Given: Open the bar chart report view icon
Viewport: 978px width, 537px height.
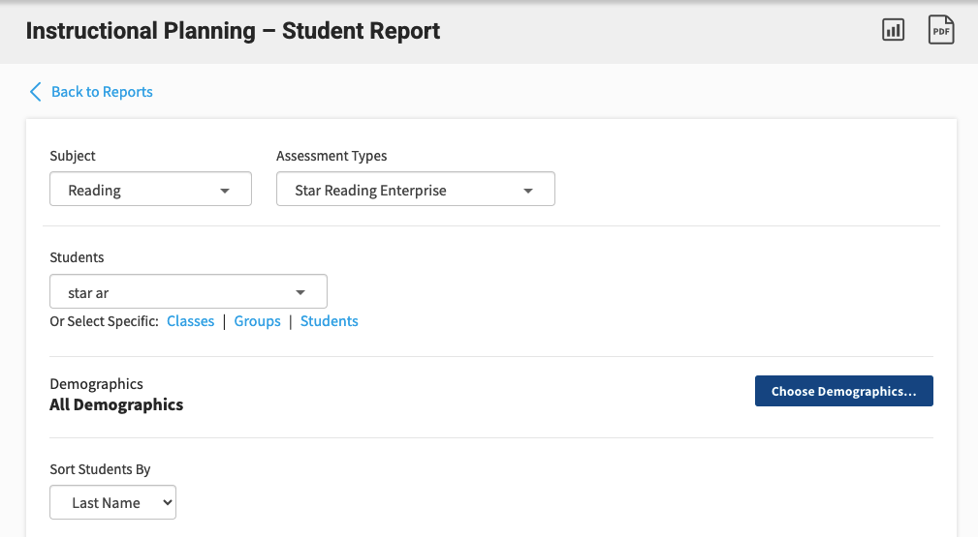Looking at the screenshot, I should coord(893,30).
